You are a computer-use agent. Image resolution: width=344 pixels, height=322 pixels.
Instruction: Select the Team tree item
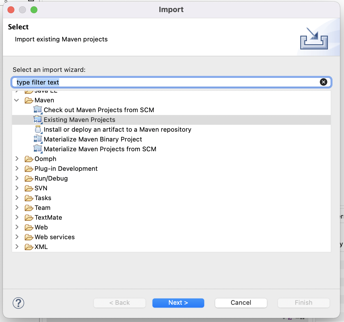42,208
